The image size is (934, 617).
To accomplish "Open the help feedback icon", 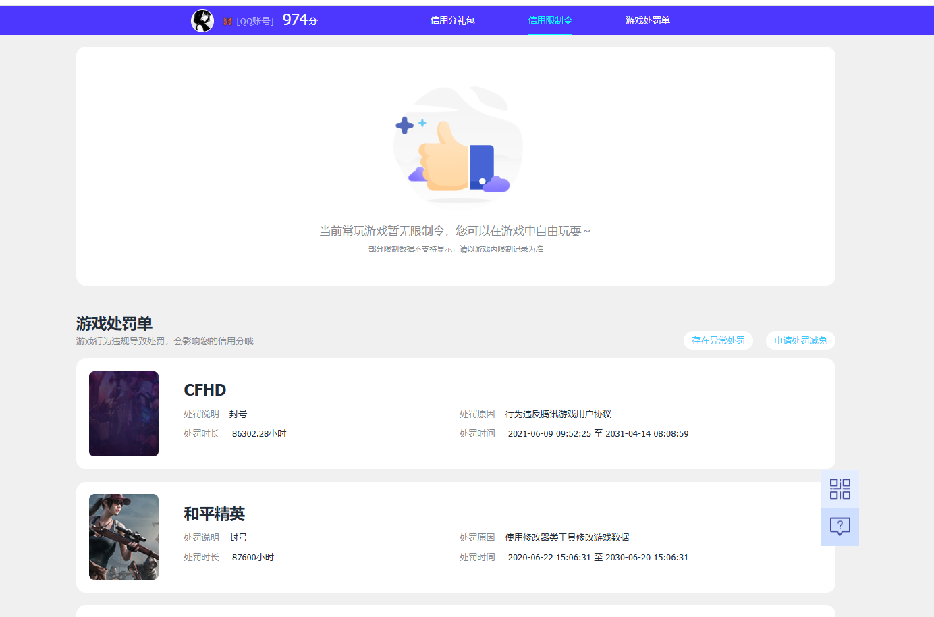I will click(x=840, y=527).
